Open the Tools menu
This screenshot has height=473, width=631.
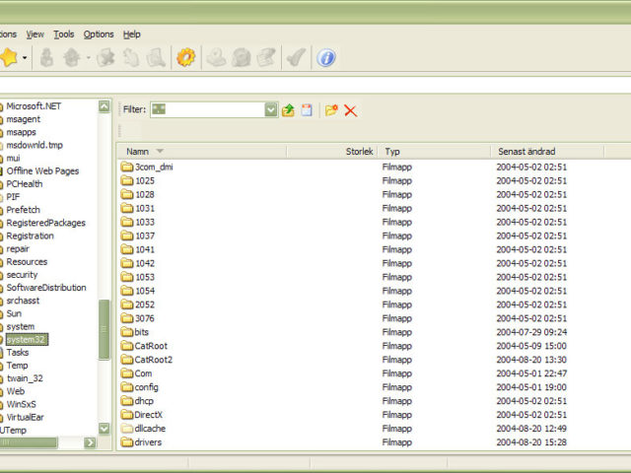[x=64, y=34]
